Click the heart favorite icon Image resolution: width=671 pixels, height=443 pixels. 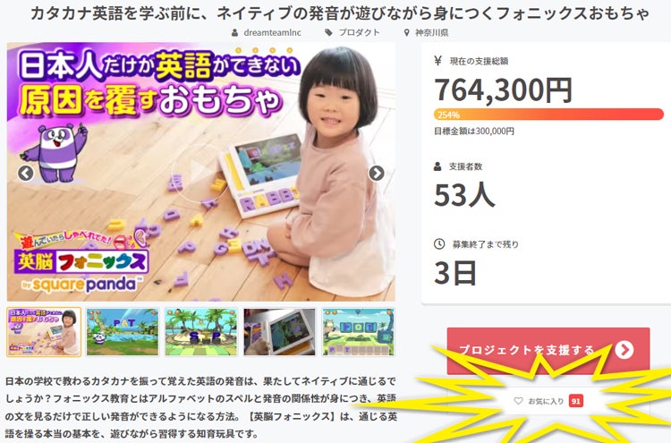click(x=518, y=401)
